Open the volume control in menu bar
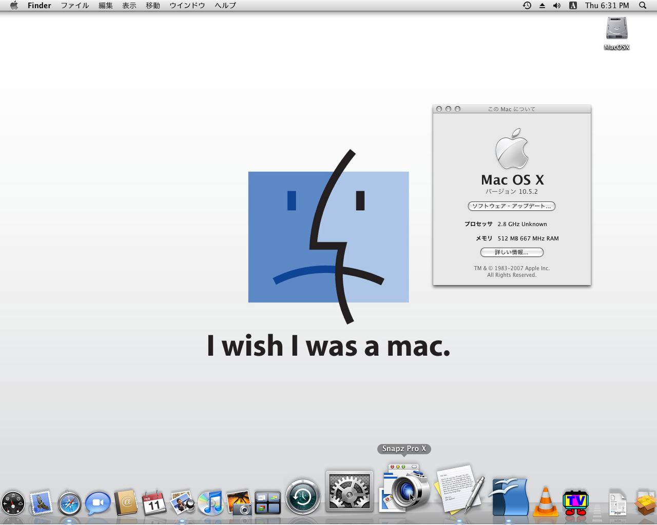The height and width of the screenshot is (525, 657). pos(557,5)
